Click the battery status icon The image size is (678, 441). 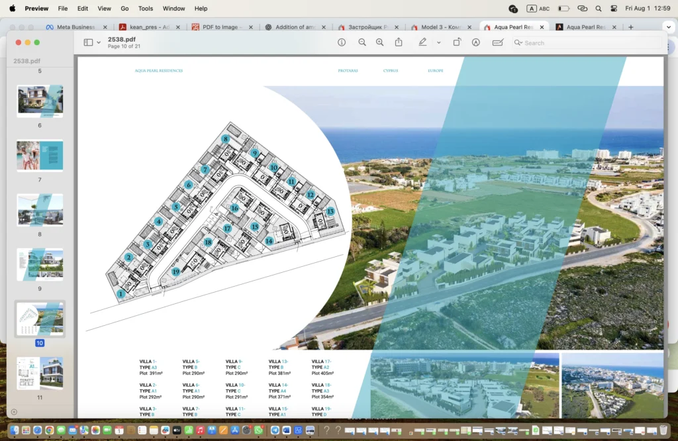click(563, 8)
